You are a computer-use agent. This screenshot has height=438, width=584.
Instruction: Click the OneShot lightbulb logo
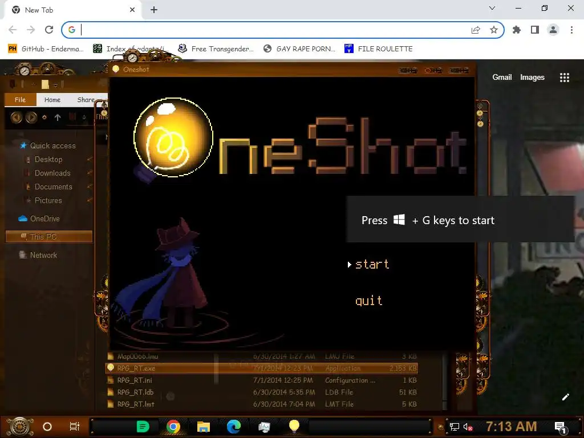(x=173, y=137)
